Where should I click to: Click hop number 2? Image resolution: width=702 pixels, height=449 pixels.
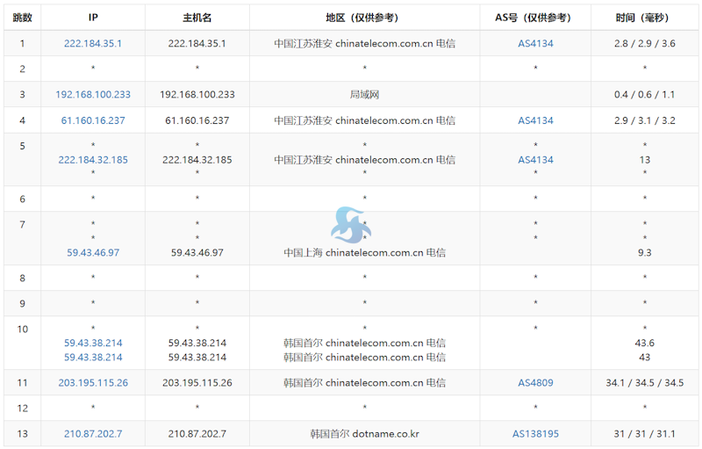[23, 69]
